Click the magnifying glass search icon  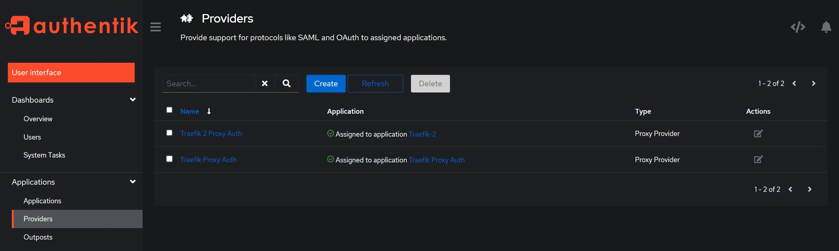click(x=286, y=84)
